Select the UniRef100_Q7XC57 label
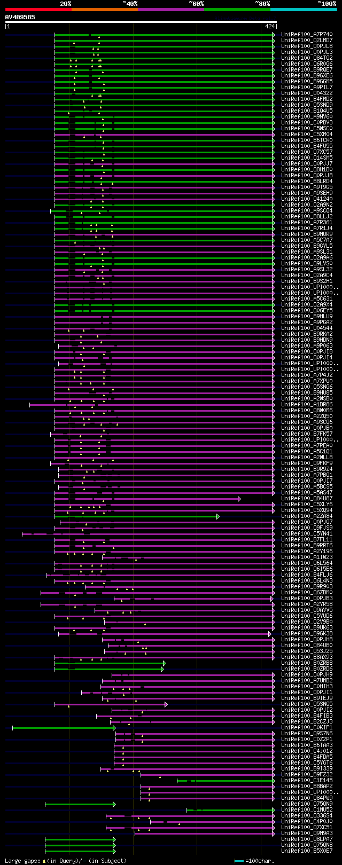The height and width of the screenshot is (865, 342). click(x=307, y=152)
